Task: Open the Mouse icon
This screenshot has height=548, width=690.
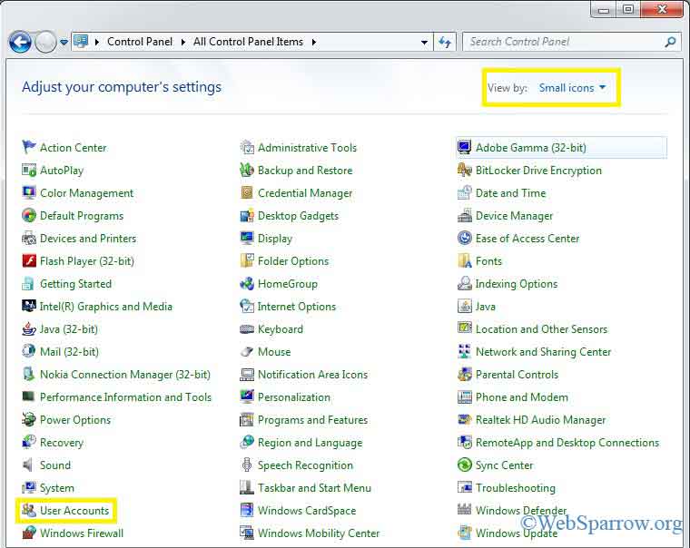Action: pyautogui.click(x=247, y=351)
